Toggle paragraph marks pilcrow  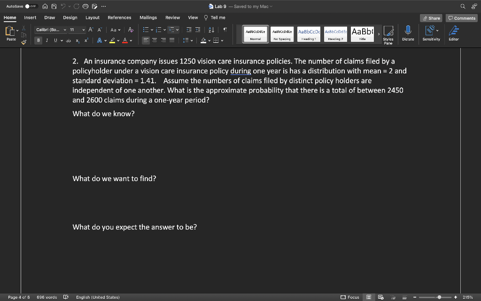tap(225, 30)
